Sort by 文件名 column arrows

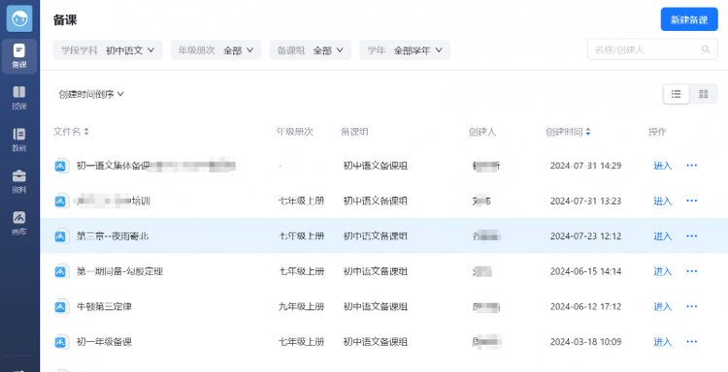pos(86,132)
